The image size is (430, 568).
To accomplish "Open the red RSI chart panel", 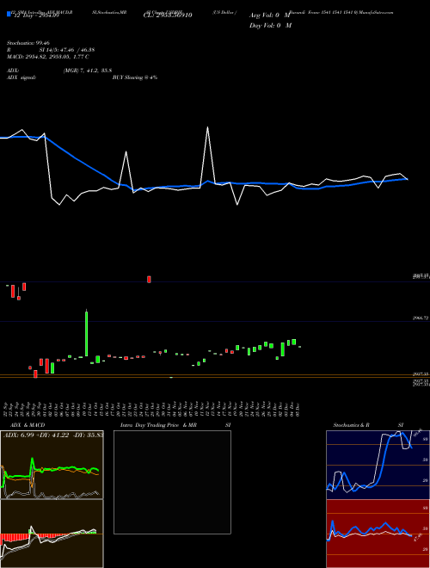I will 378,534.
